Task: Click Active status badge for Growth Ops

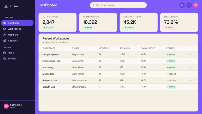Action: pyautogui.click(x=171, y=87)
